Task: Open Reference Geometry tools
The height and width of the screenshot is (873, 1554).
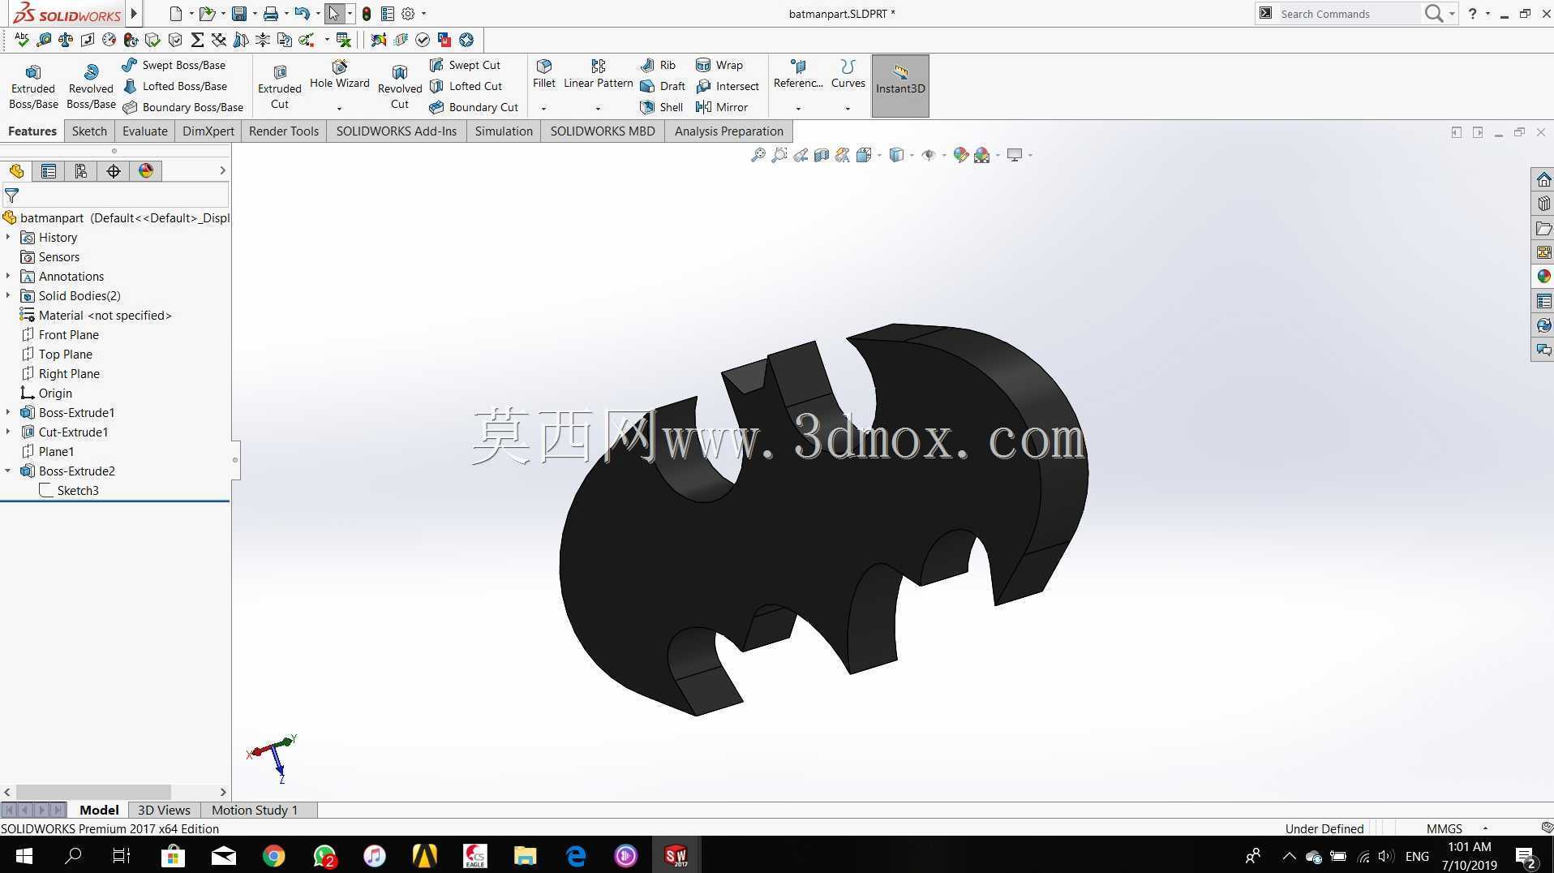Action: [x=798, y=74]
